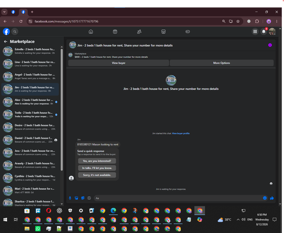Send a thumbs up like
Screen dimensions: 284x233
point(272,198)
